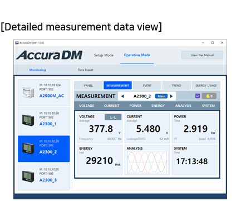Select device A2300_1 in the list
Screen dimensions: 241x201
point(44,121)
